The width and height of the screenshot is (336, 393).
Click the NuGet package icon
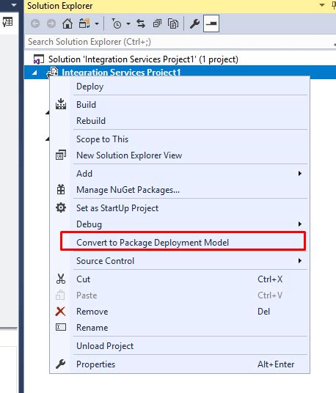61,189
